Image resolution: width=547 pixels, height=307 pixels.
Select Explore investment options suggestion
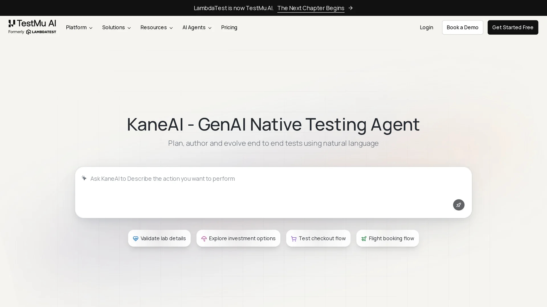tap(238, 238)
